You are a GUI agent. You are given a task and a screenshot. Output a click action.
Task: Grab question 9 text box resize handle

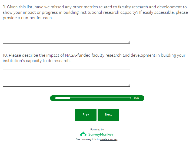(x=129, y=42)
